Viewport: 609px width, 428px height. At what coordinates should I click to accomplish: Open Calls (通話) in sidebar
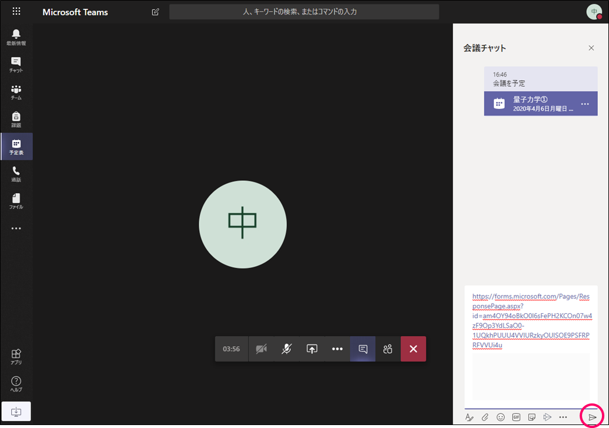coord(16,174)
